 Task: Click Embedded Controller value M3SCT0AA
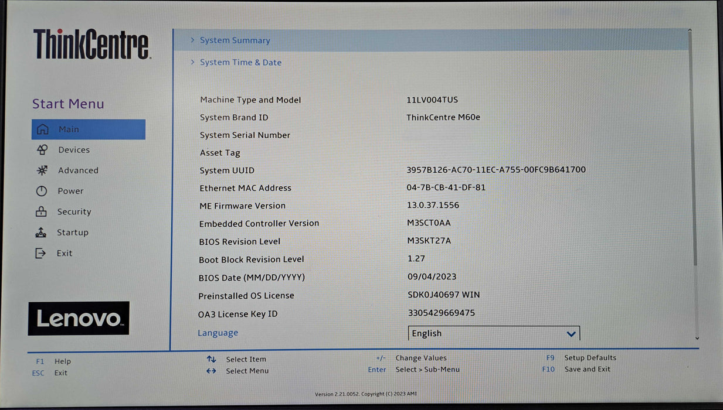[429, 223]
